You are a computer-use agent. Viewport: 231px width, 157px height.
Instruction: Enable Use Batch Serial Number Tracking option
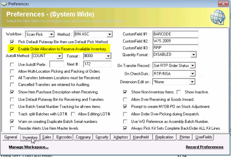(x=12, y=107)
